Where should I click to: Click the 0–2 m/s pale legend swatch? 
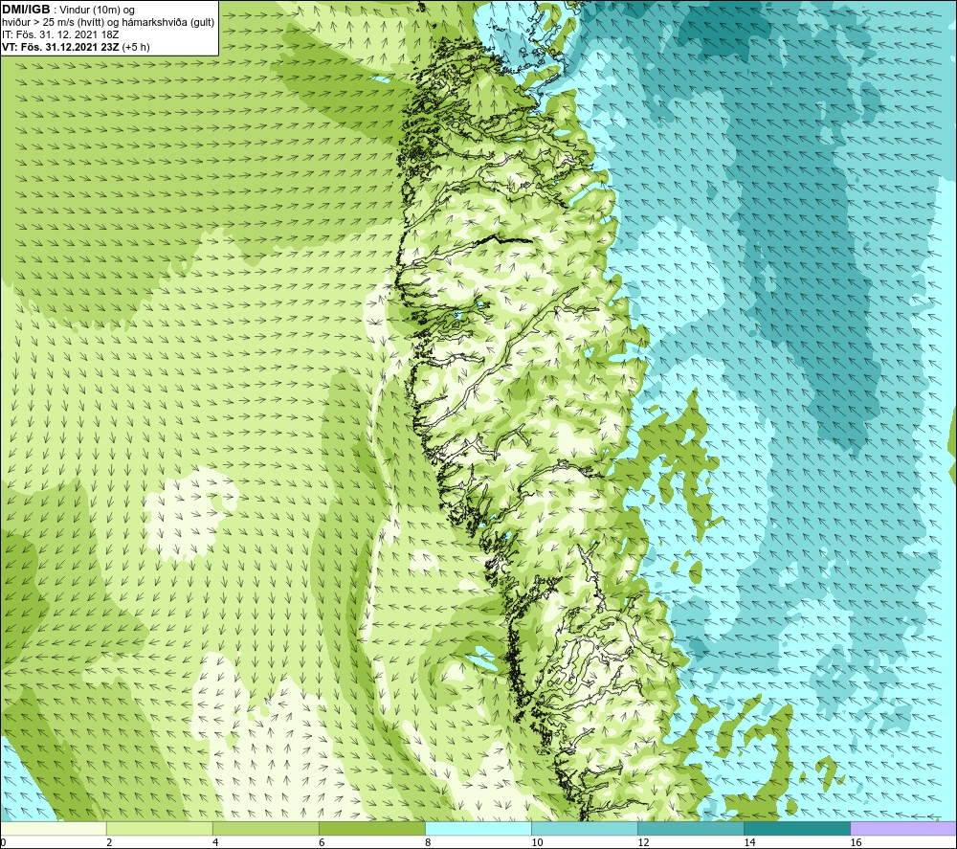pyautogui.click(x=53, y=828)
